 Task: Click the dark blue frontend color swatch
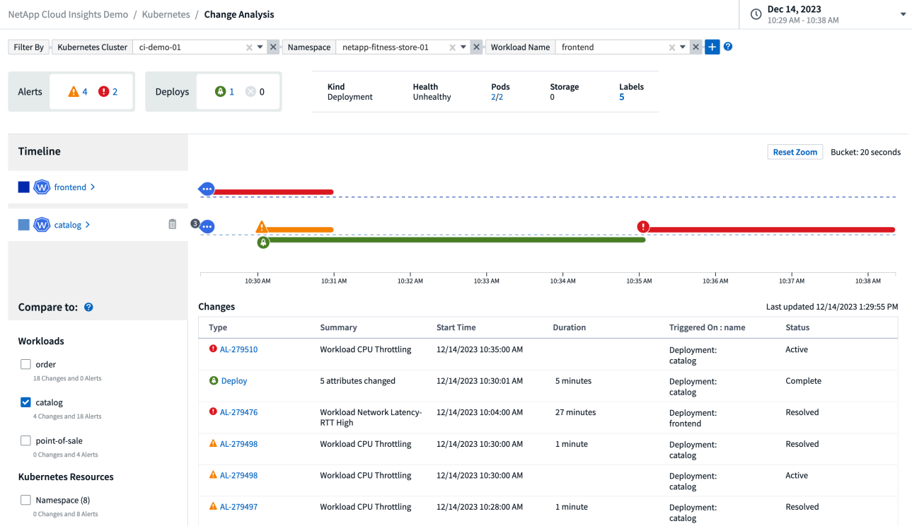(24, 187)
